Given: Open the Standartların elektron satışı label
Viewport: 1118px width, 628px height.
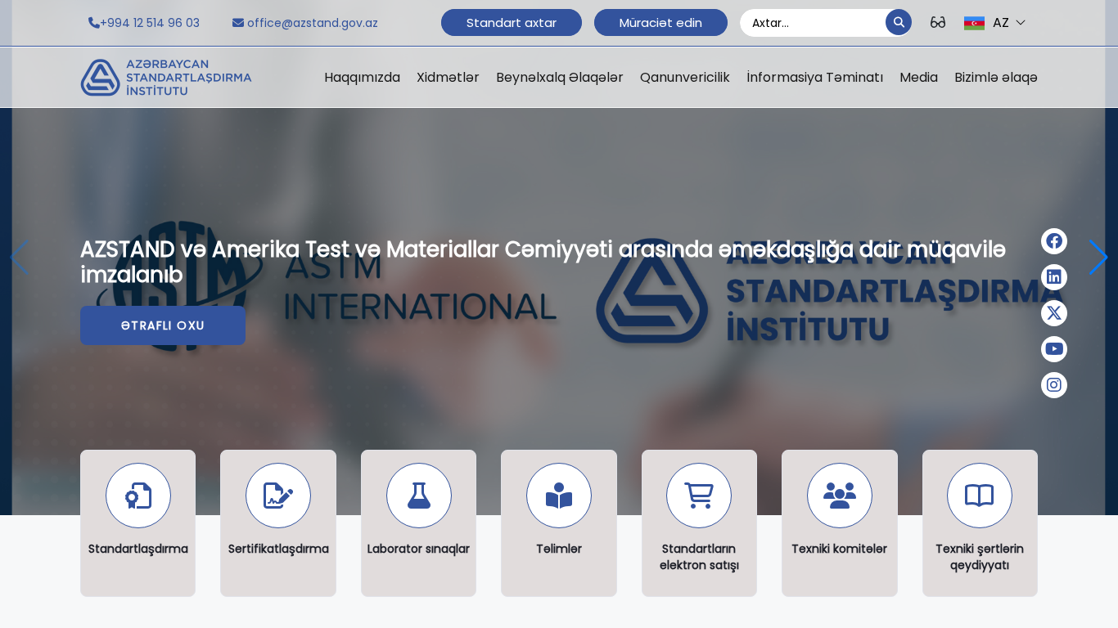Looking at the screenshot, I should [x=699, y=557].
